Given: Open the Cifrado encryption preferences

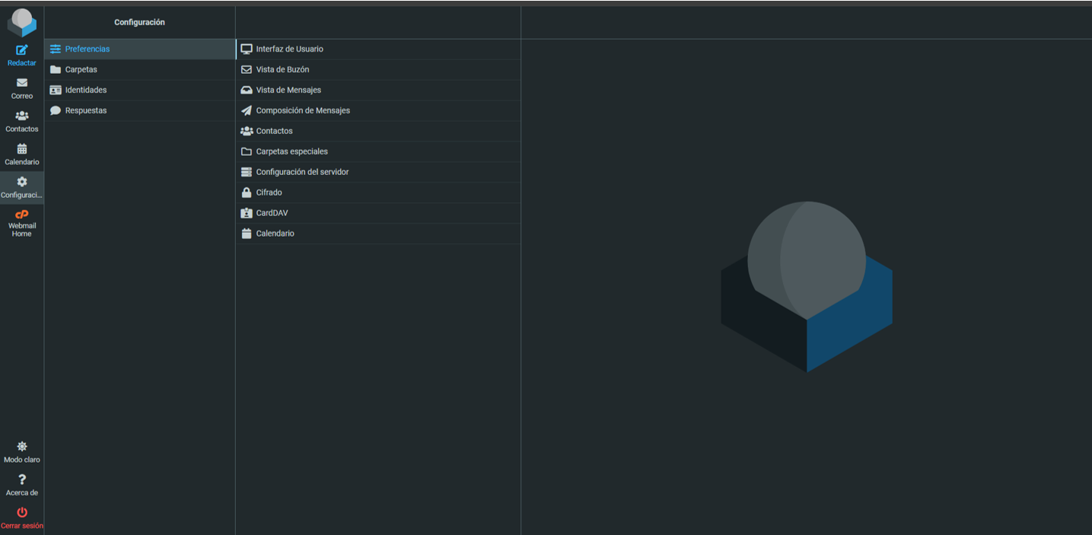Looking at the screenshot, I should (269, 193).
